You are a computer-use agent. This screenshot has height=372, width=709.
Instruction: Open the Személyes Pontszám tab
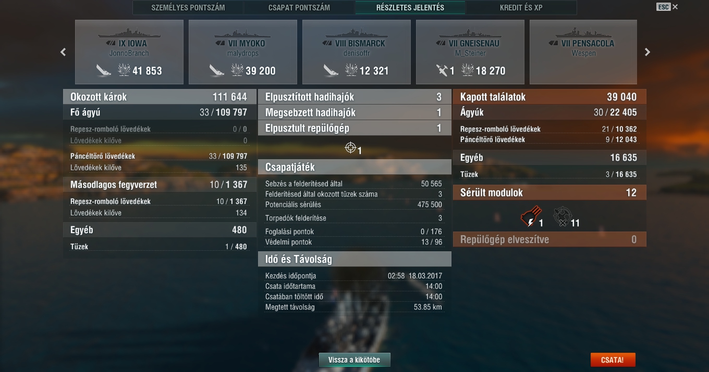pos(189,8)
